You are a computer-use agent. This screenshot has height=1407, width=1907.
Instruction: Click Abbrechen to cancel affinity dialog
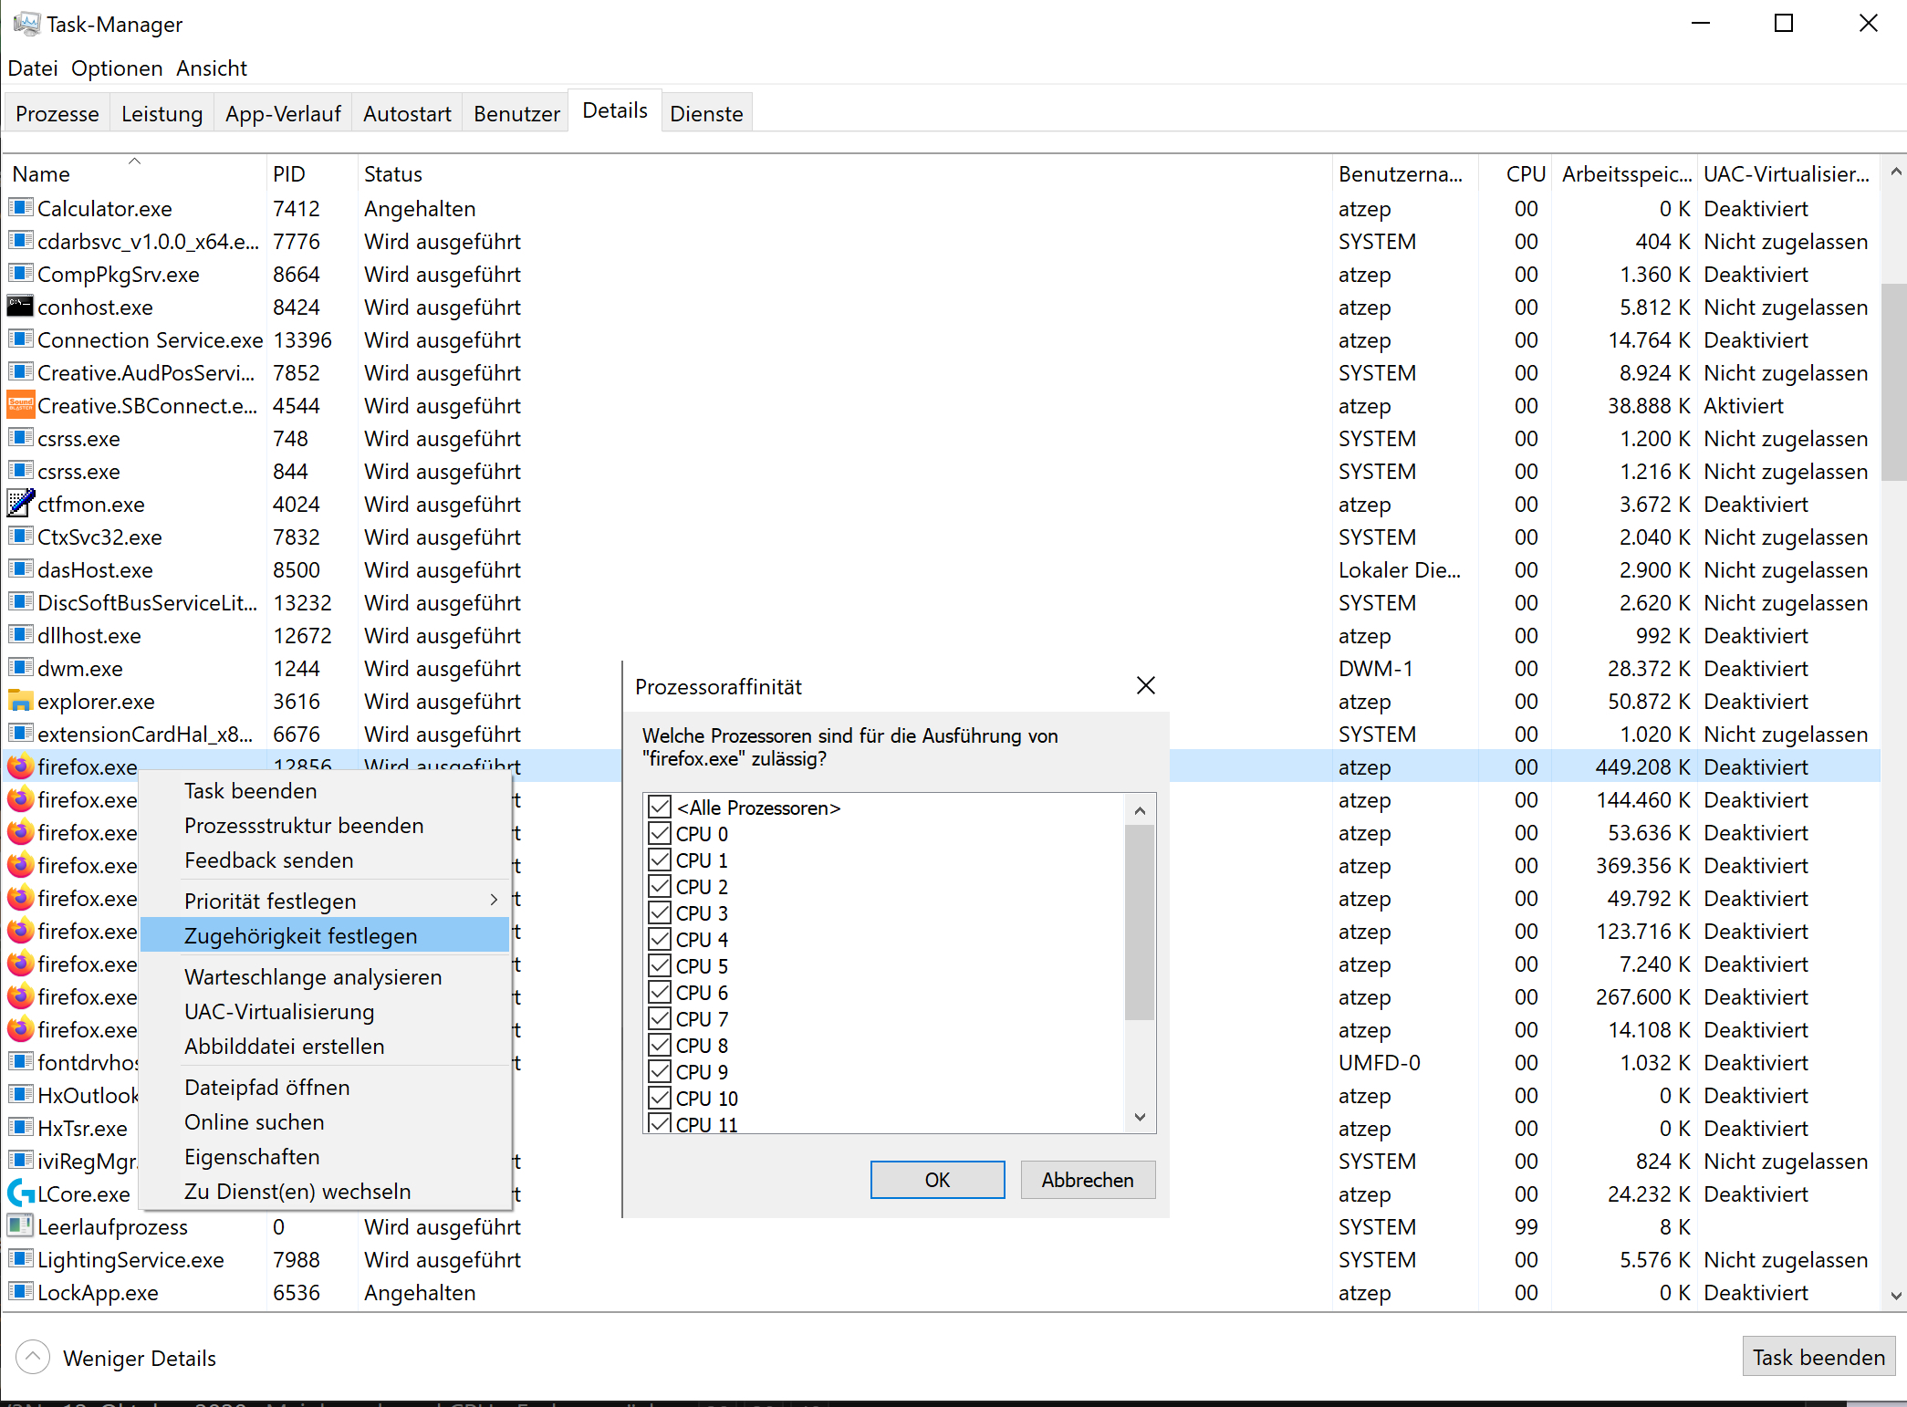coord(1087,1179)
